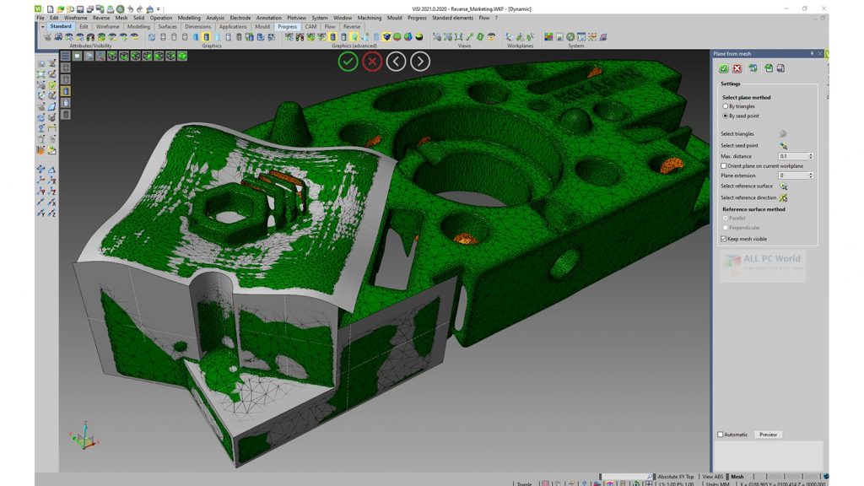Screen dimensions: 864x486
Task: Adjust Plane extension spinner arrows
Action: 811,175
